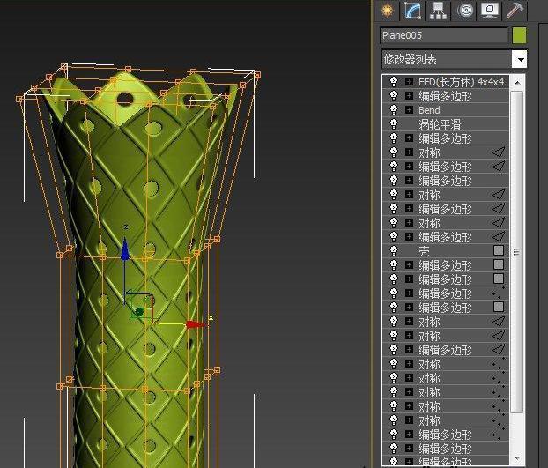Screen dimensions: 548x468
Task: Click the modifier stack scrollbar thumb
Action: 517,252
